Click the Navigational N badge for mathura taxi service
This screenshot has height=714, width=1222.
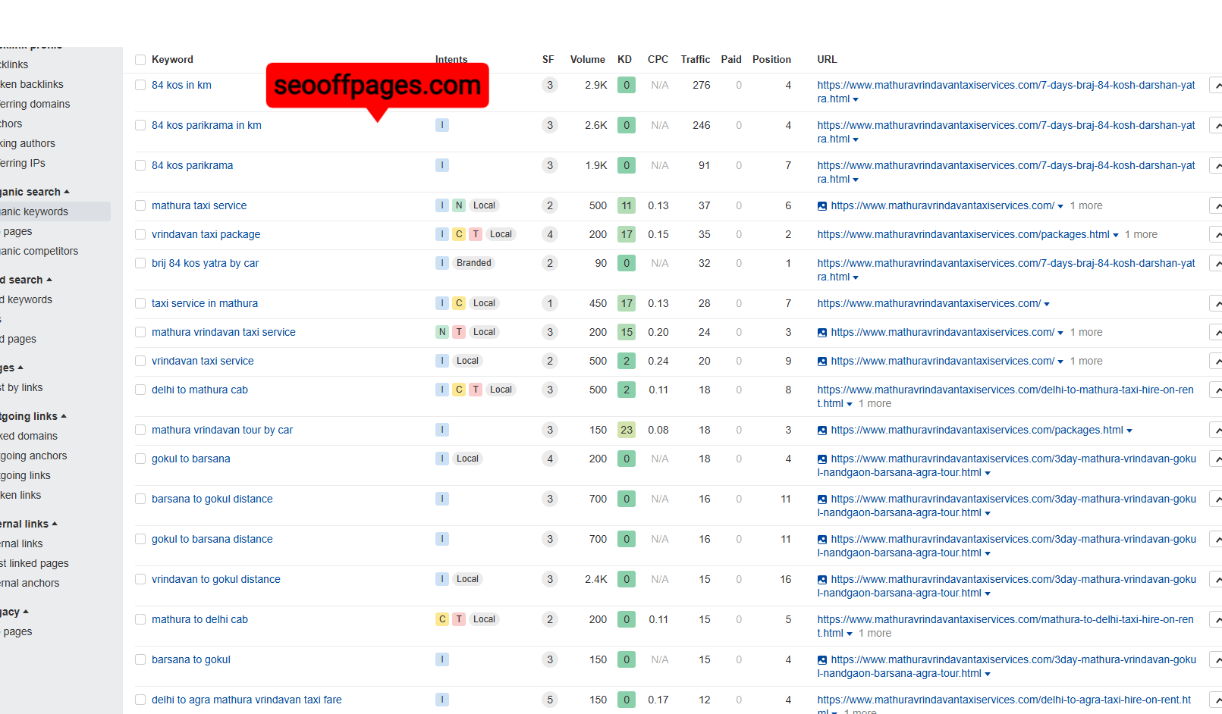[x=459, y=205]
